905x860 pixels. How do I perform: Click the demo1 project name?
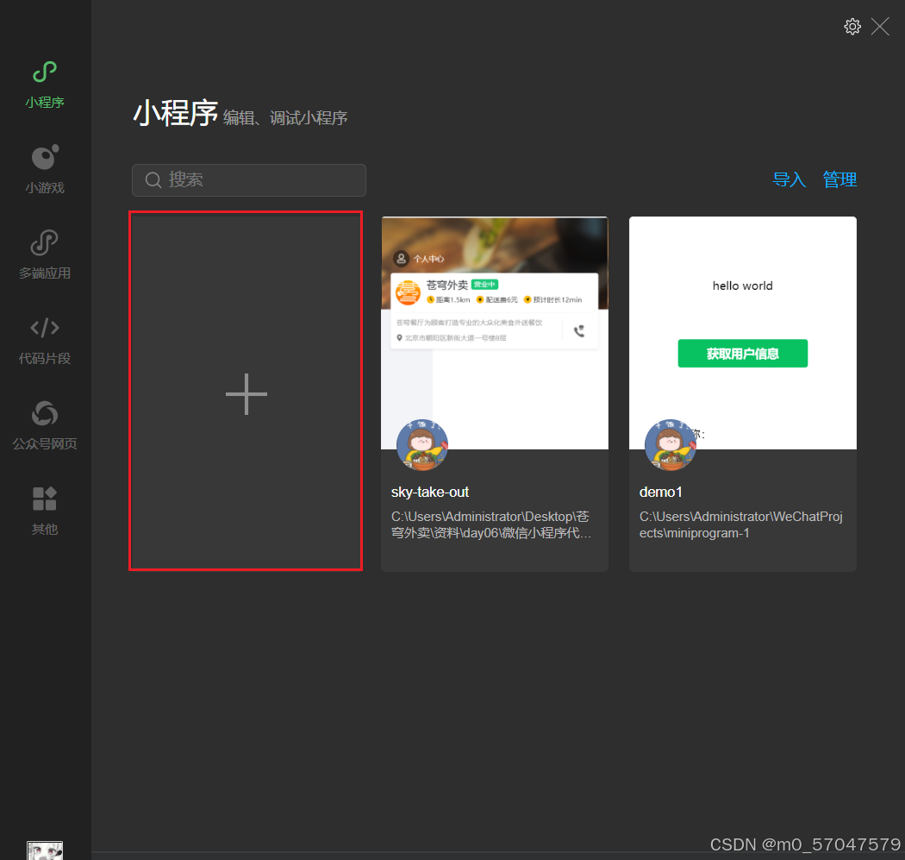tap(661, 492)
